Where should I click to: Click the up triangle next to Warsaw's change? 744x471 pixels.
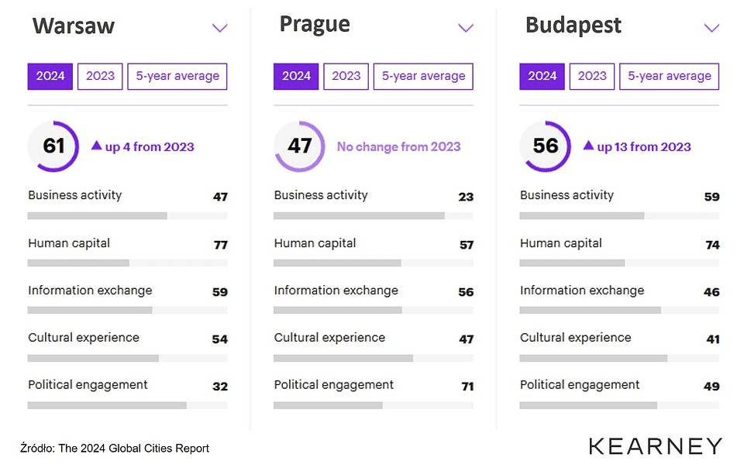[97, 146]
